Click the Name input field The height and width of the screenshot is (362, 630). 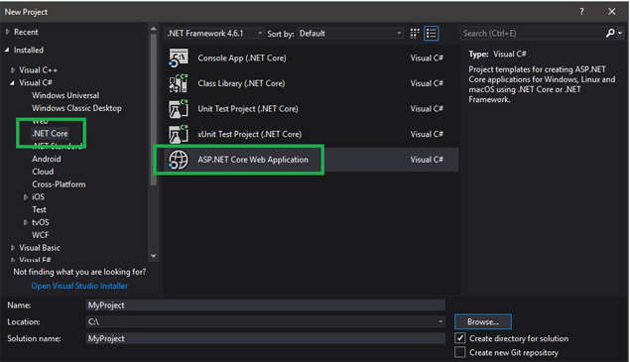266,304
